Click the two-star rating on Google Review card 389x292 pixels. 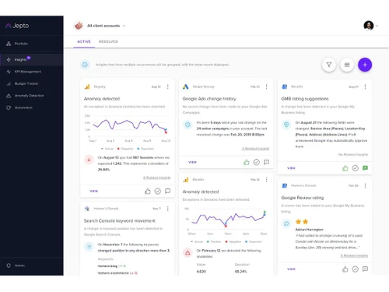302,222
